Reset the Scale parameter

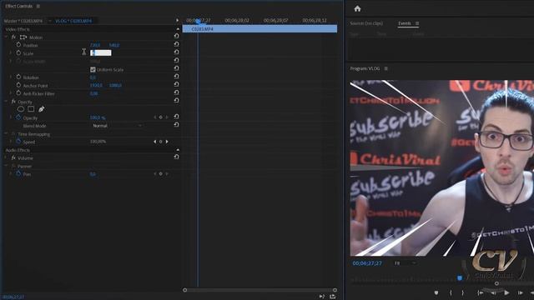(x=176, y=52)
